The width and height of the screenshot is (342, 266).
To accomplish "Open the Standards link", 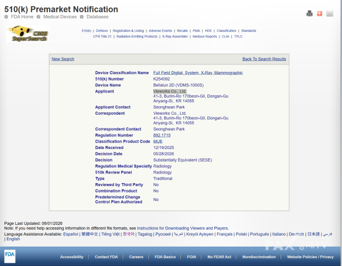I will (249, 31).
